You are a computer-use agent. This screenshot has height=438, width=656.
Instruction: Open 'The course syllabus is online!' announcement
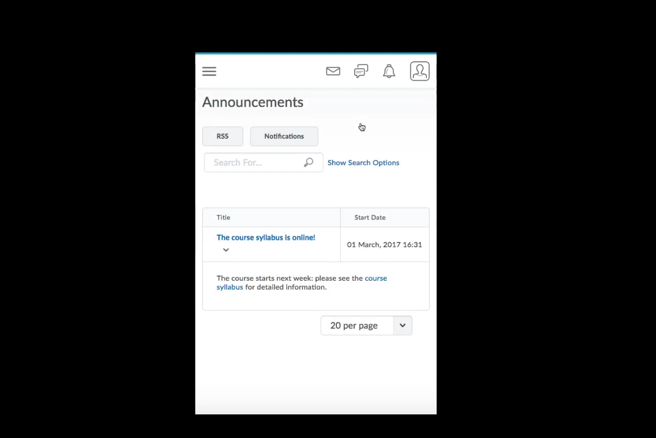[266, 238]
